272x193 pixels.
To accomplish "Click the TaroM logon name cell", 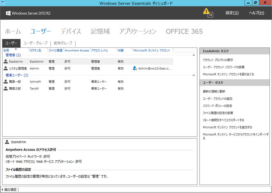I will coord(34,89).
